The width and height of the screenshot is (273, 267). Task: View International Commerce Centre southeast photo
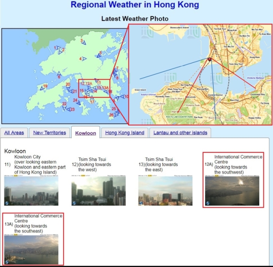(31, 250)
